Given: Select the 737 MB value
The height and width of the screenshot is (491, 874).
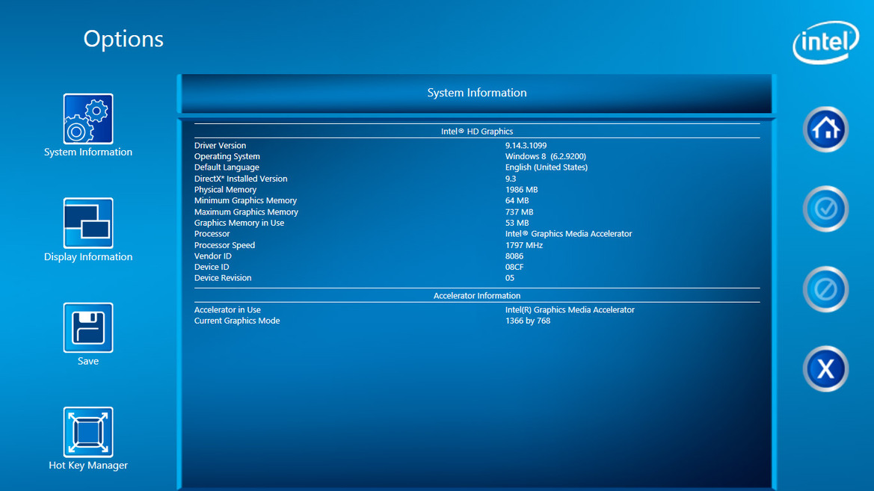Looking at the screenshot, I should pyautogui.click(x=519, y=211).
